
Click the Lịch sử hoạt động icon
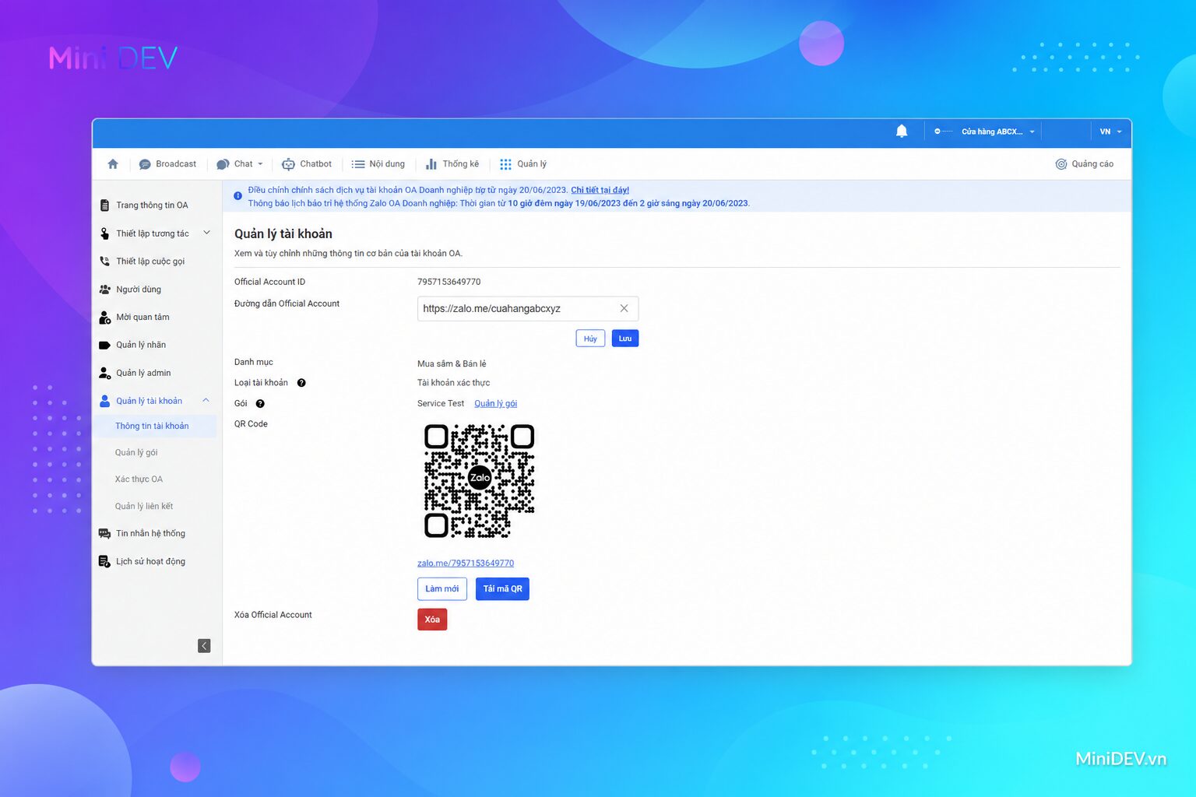point(105,562)
